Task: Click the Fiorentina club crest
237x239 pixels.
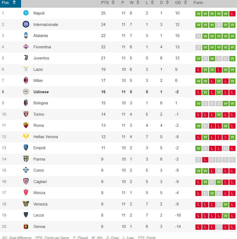Action: pos(26,47)
